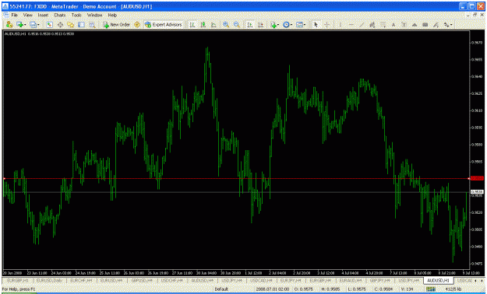This screenshot has height=294, width=487.
Task: Switch to the USDCAD,H4 chart tab
Action: (261, 280)
